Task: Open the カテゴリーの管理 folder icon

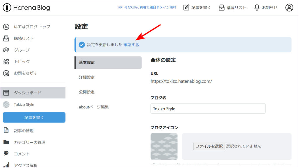Action: click(x=6, y=142)
